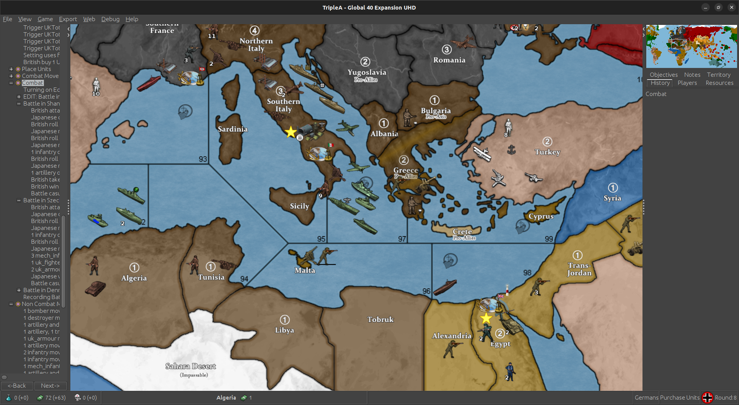Image resolution: width=739 pixels, height=405 pixels.
Task: Select 'British buy 1 U' history entry
Action: (42, 62)
